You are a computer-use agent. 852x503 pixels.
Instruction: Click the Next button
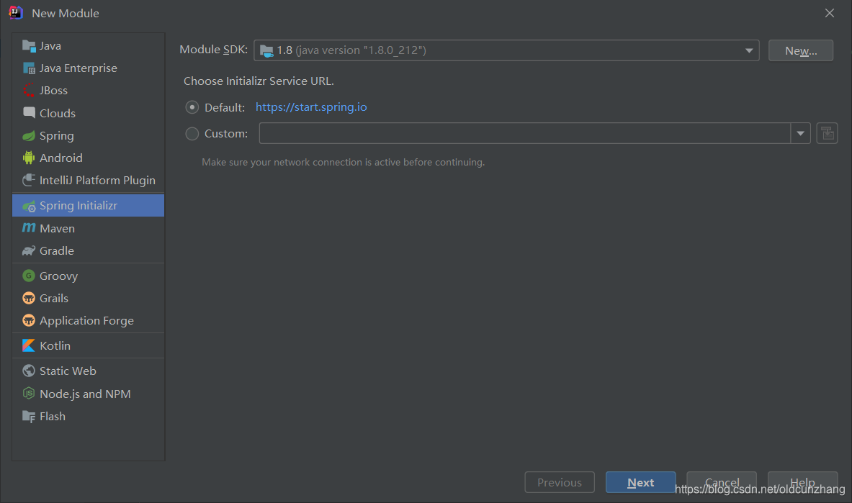641,482
